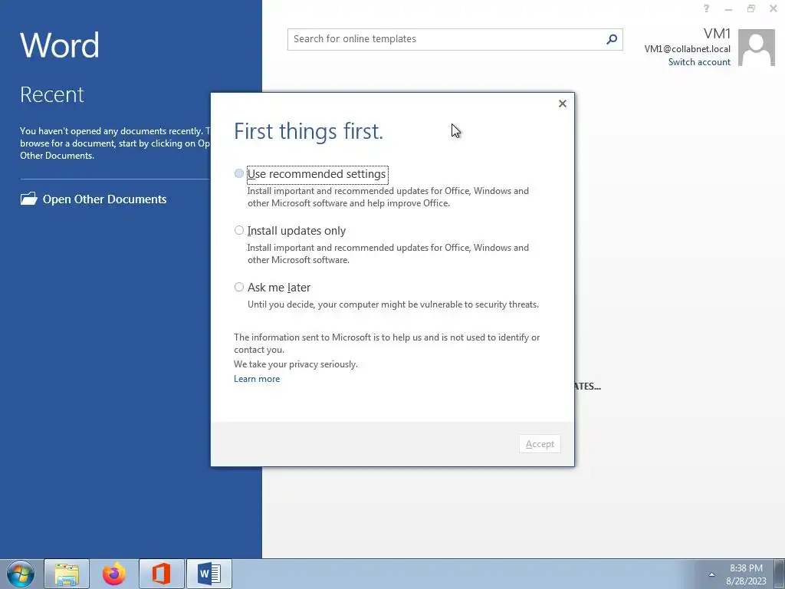
Task: Select Use recommended settings radio button
Action: tap(239, 174)
